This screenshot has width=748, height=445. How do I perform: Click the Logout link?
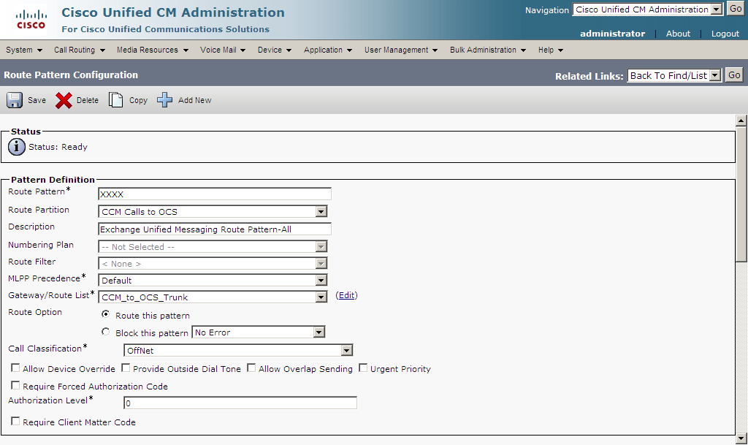(x=724, y=33)
